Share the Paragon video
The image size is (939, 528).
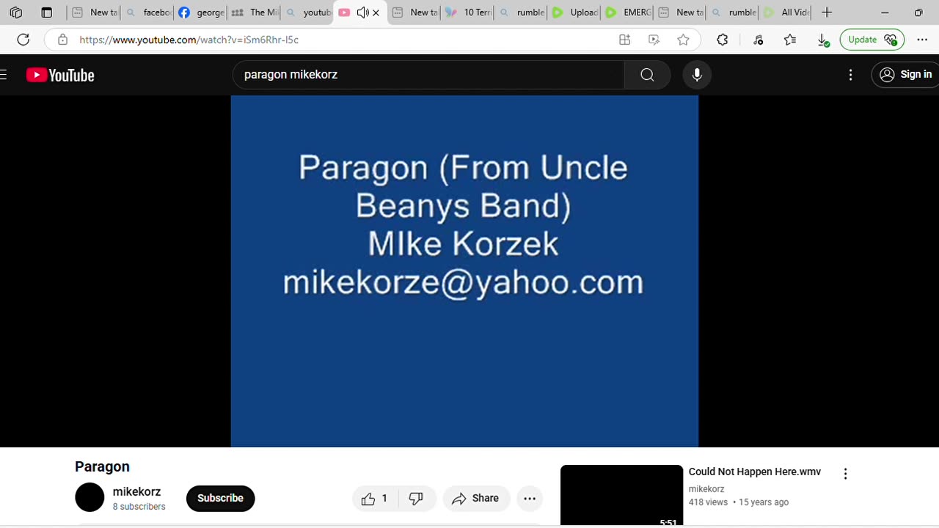476,498
